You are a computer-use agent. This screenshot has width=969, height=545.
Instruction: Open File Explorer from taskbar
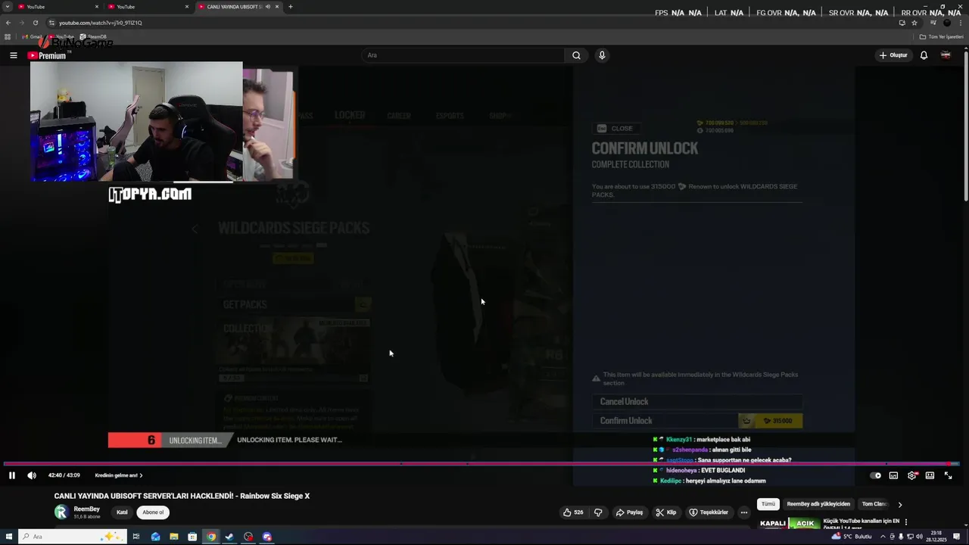174,537
